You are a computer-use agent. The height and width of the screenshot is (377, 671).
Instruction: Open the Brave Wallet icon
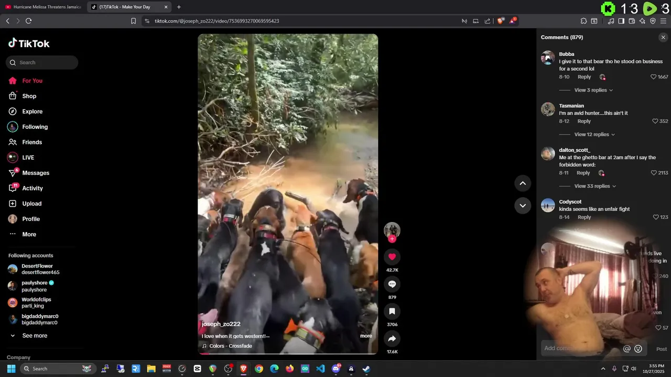coord(632,21)
